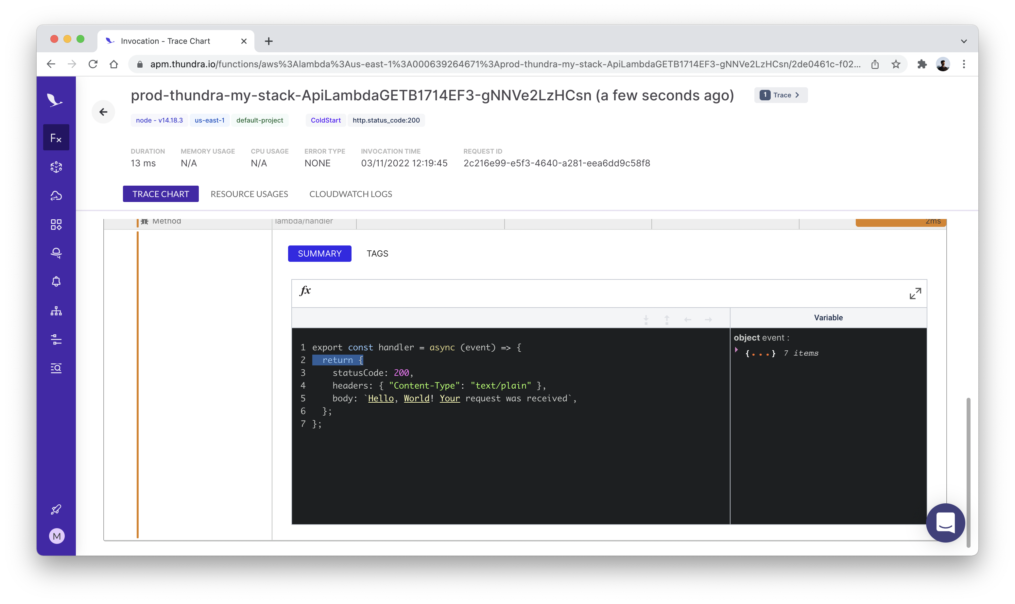1015x604 pixels.
Task: Select the alerting/bell icon in sidebar
Action: 56,282
